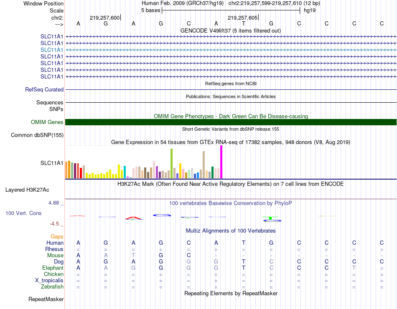Click the Layered H3K27Ac track label
The width and height of the screenshot is (397, 309).
[x=27, y=190]
